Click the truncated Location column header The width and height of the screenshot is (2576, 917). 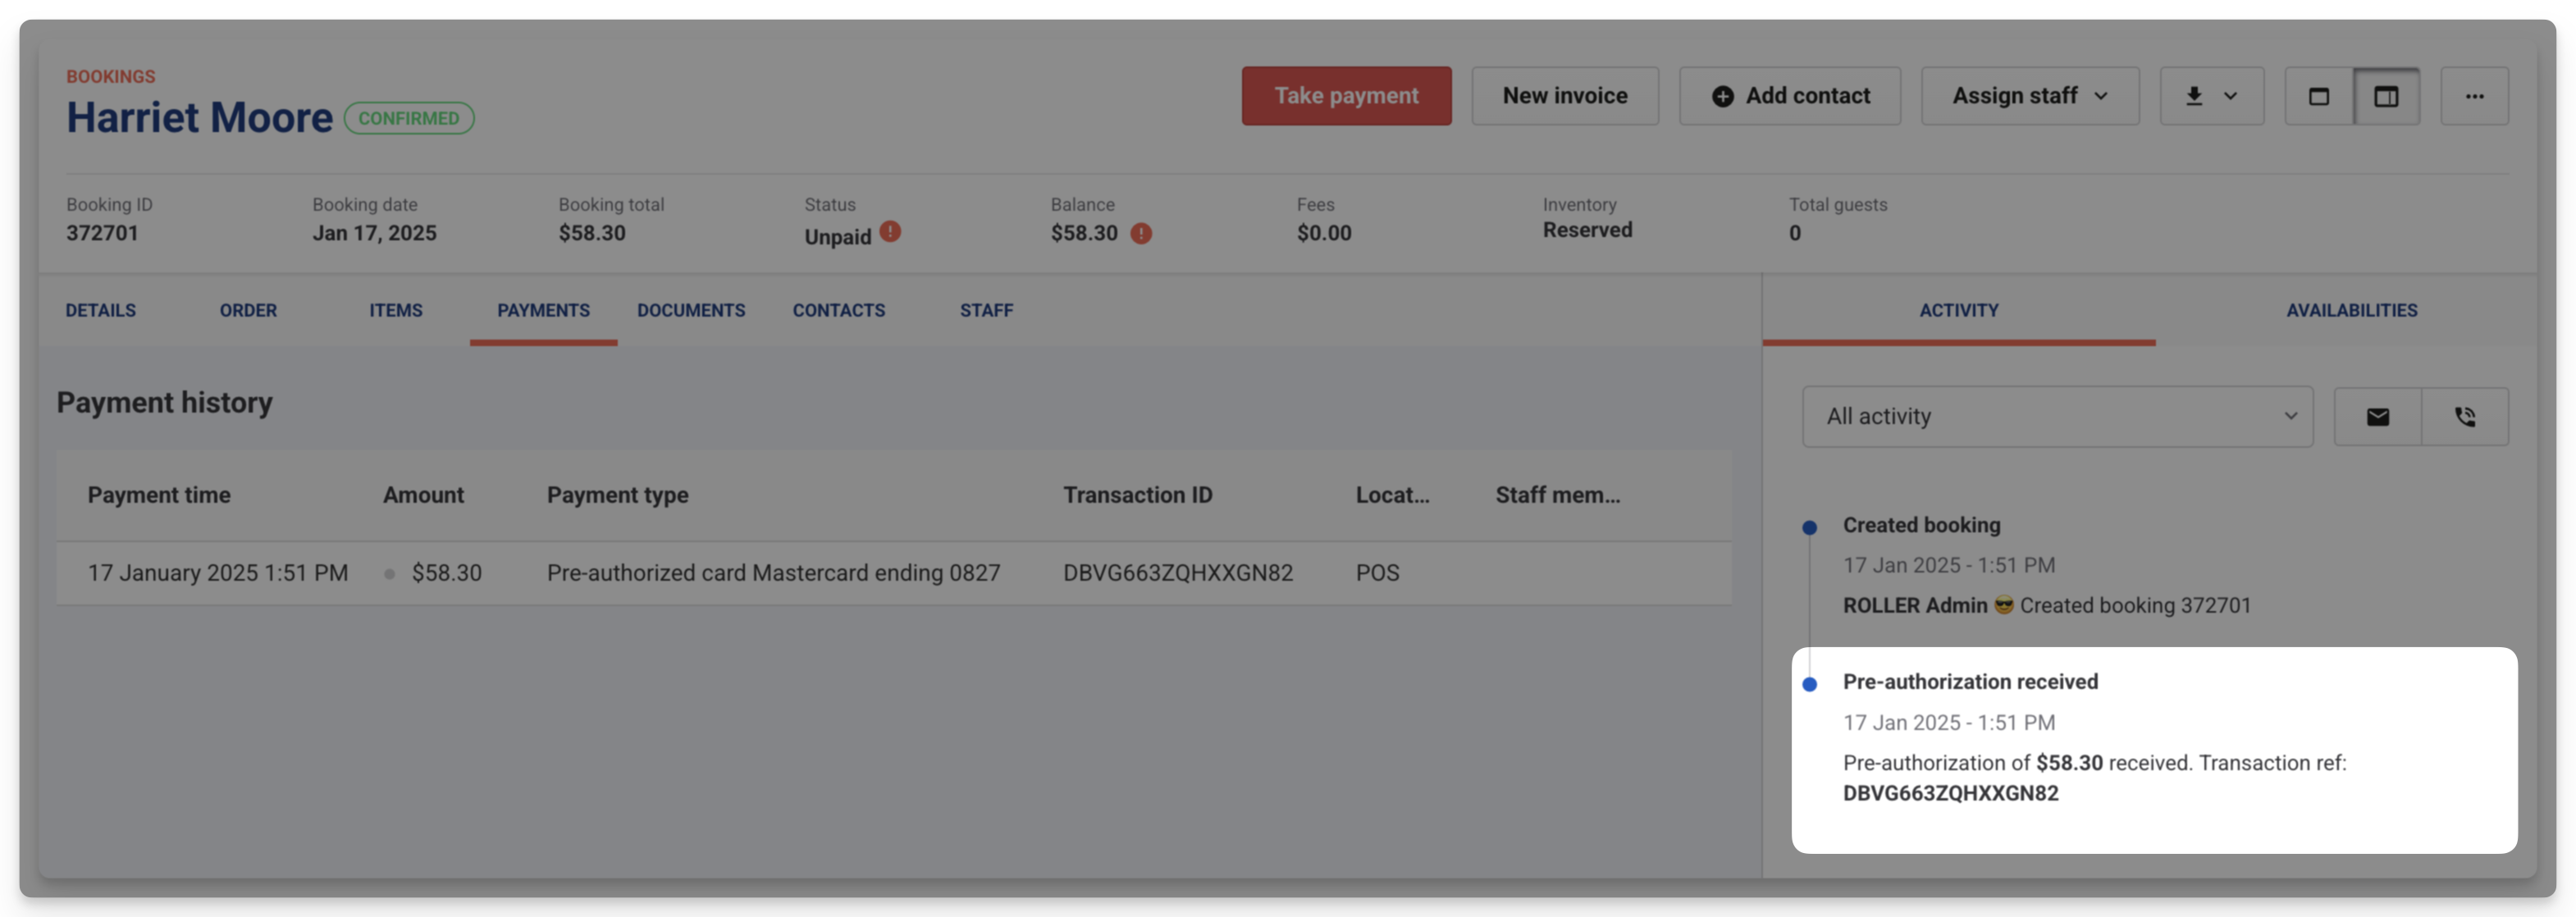1392,495
